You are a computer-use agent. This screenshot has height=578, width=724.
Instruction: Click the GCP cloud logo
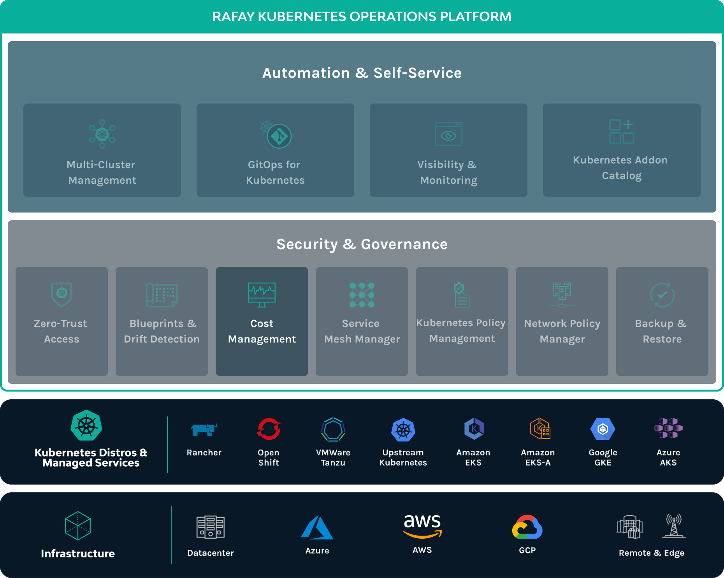coord(527,527)
